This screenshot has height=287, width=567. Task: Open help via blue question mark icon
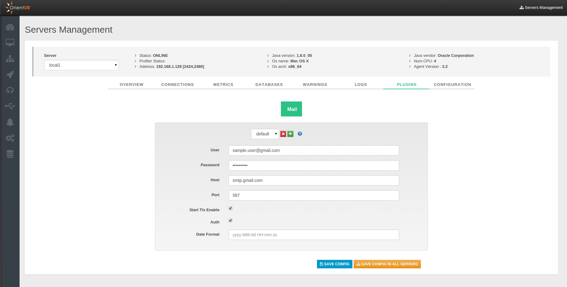point(300,134)
